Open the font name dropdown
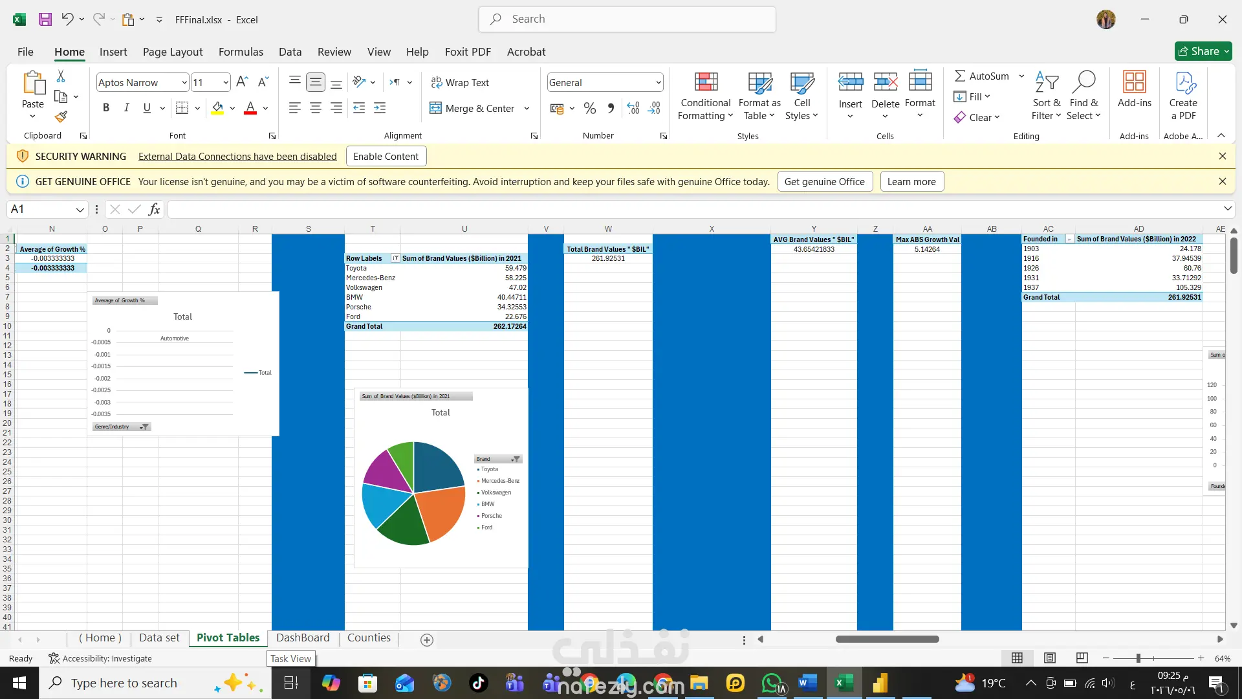 click(x=184, y=83)
